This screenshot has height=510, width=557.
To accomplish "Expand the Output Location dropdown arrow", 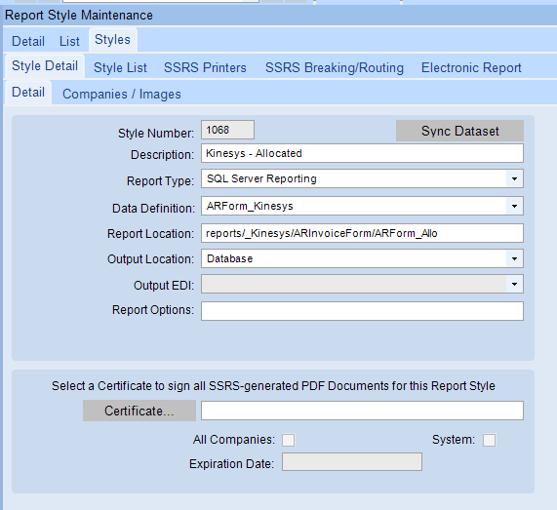I will (514, 258).
